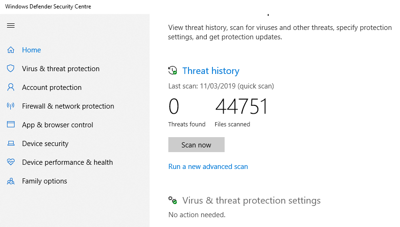Select Device performance & health label
This screenshot has height=227, width=400.
click(68, 162)
